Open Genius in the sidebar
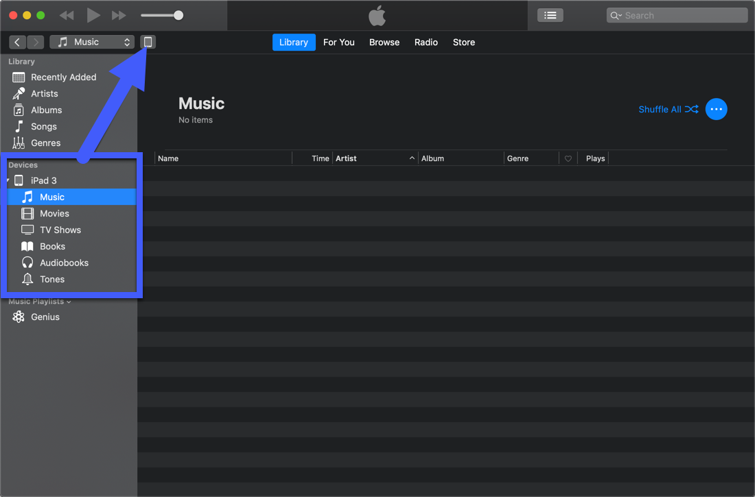The image size is (755, 497). 45,317
